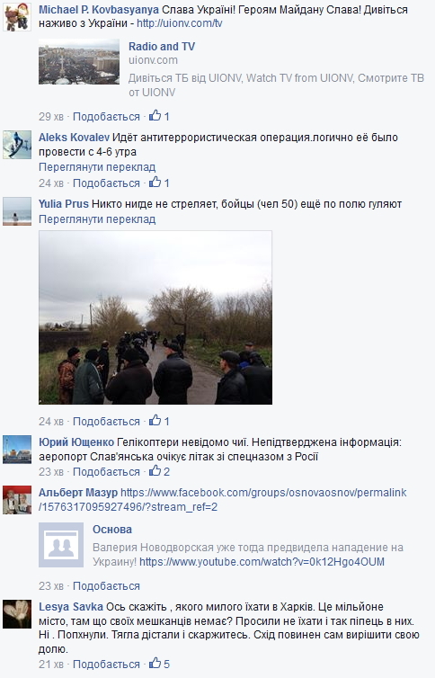Like Lesya Savka's comment via Подобається
This screenshot has width=435, height=678.
106,665
